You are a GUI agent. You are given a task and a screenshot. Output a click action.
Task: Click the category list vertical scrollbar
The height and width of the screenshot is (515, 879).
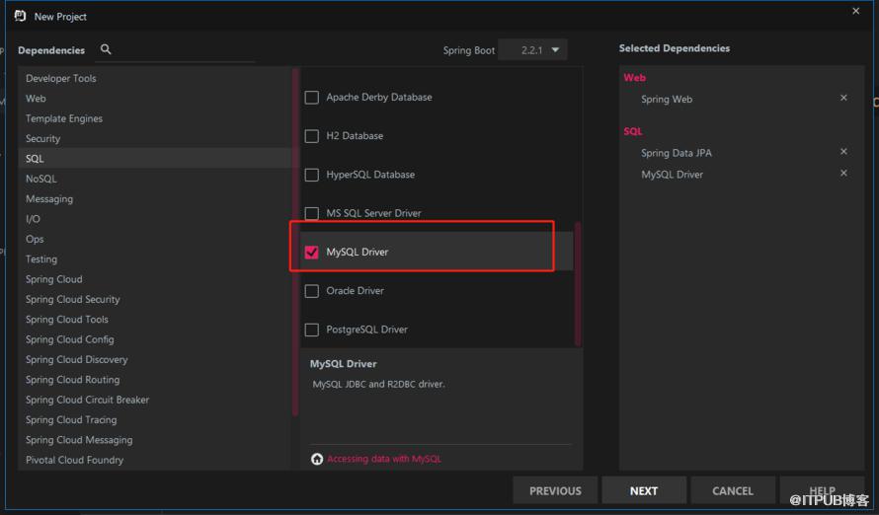coord(295,242)
